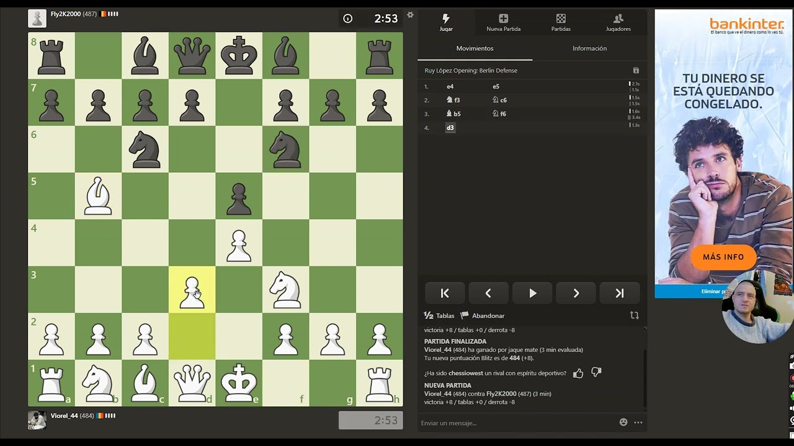Click MÁS INFO button in Bankinter ad
The image size is (794, 446).
tap(723, 257)
